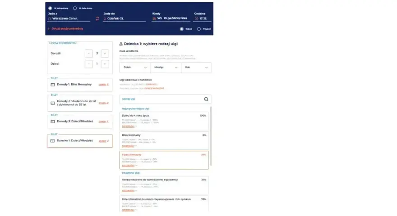Click location pin icon before Gdańsk Gł.
Image resolution: width=397 pixels, height=216 pixels.
coord(105,19)
